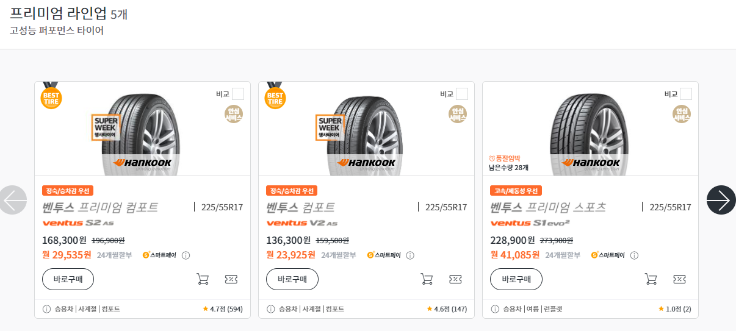Click SUPER WEEK sticker on Ventus S2 AS image
The height and width of the screenshot is (331, 736).
pyautogui.click(x=106, y=127)
